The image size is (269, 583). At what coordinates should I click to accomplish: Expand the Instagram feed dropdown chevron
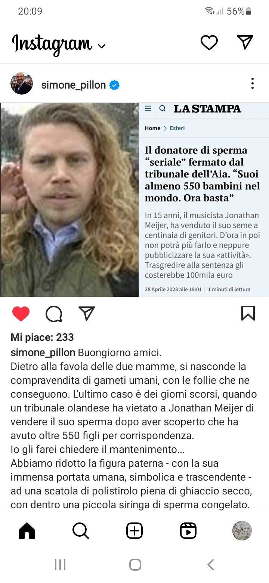(x=101, y=46)
